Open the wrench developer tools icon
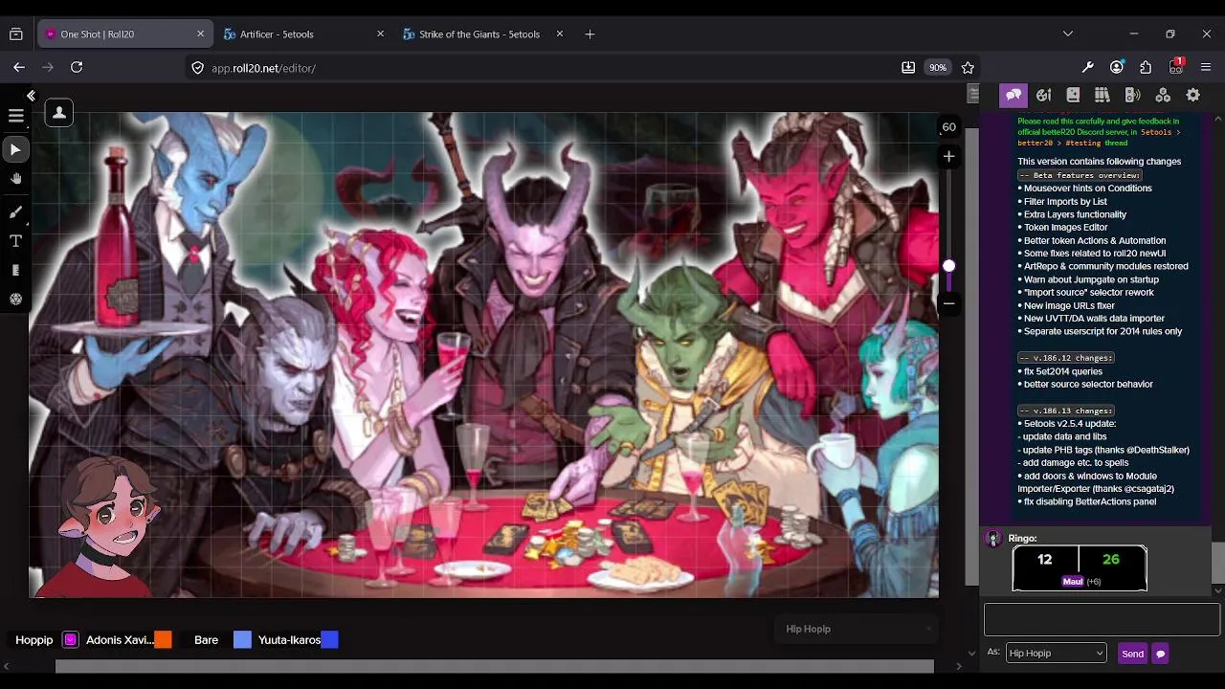The height and width of the screenshot is (689, 1225). (1087, 67)
